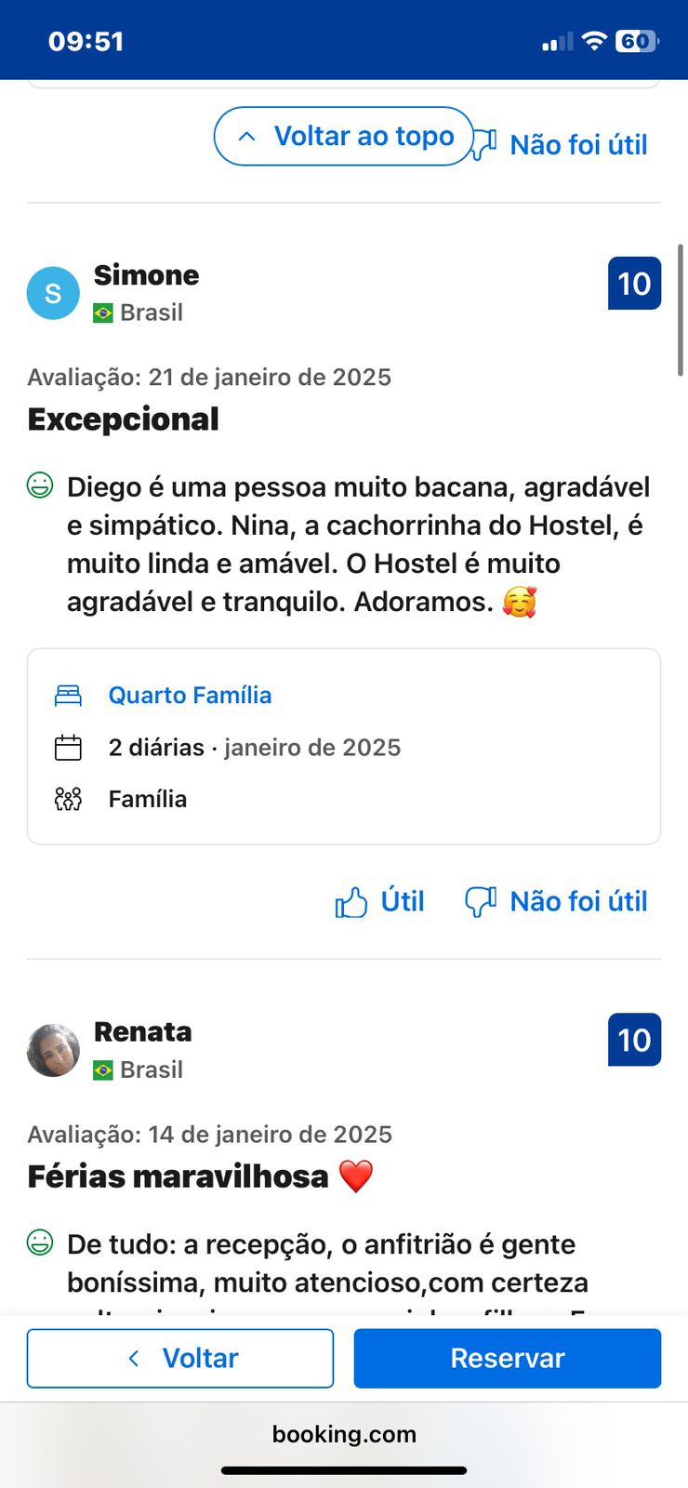Tap the top Não foi útil option
Image resolution: width=688 pixels, height=1488 pixels.
578,145
